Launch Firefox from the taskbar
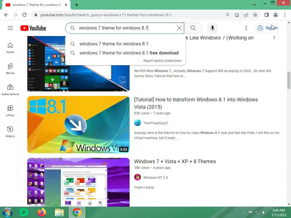Viewport: 291px width, 218px height. pos(42,212)
